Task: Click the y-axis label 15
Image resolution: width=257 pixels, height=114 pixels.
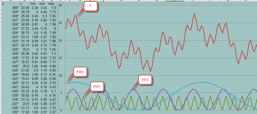Action: click(x=60, y=58)
